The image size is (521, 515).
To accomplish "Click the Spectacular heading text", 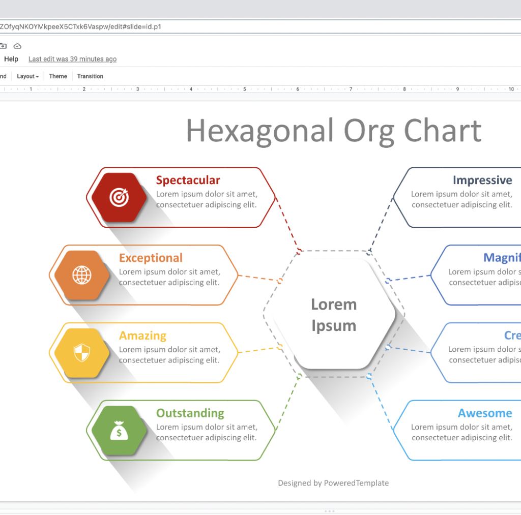I will click(x=188, y=180).
